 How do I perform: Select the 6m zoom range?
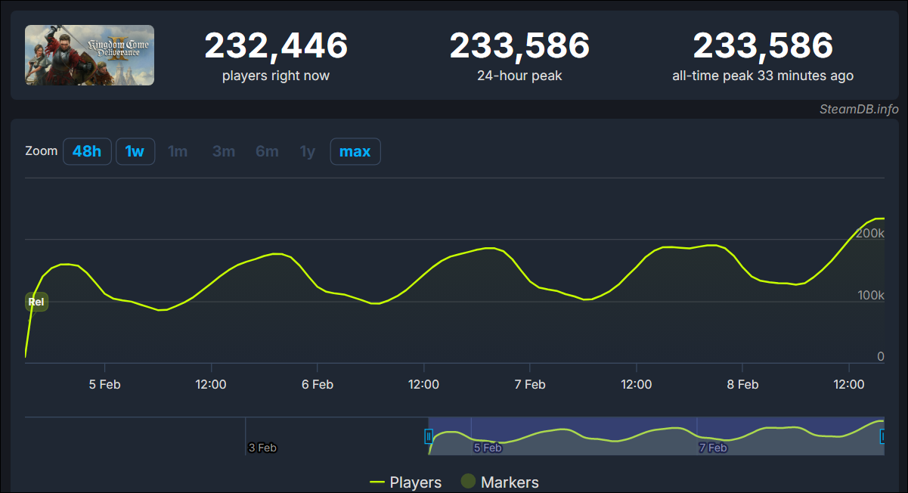(x=267, y=151)
